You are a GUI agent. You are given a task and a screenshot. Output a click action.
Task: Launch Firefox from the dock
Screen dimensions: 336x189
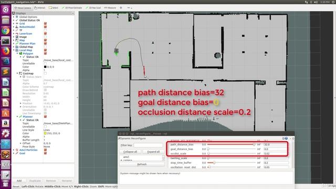6,51
